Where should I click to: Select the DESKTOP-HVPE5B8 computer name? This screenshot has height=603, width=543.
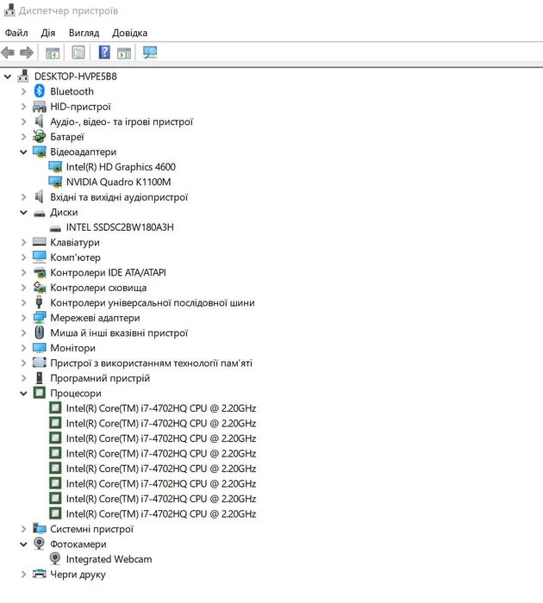(x=76, y=76)
